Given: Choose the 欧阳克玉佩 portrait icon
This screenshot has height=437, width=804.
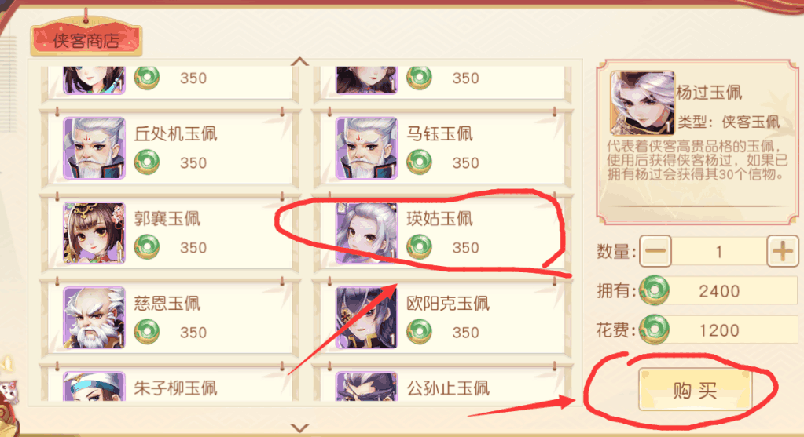Looking at the screenshot, I should pos(366,318).
